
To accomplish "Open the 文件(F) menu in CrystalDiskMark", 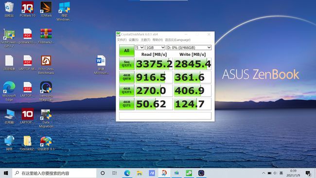I will point(122,40).
